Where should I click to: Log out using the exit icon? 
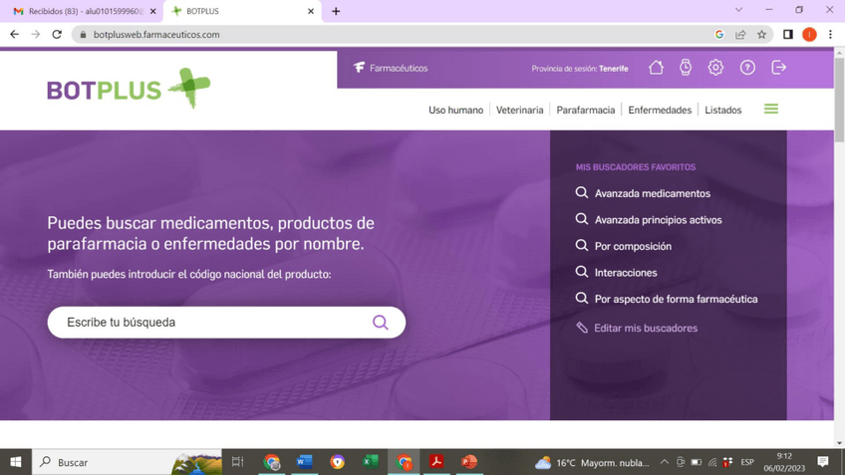779,68
